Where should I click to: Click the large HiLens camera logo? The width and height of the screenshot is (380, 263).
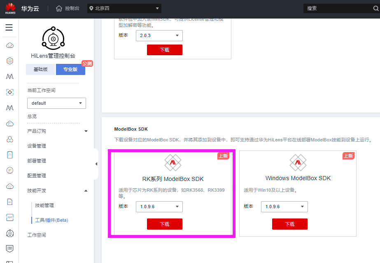pos(54,38)
